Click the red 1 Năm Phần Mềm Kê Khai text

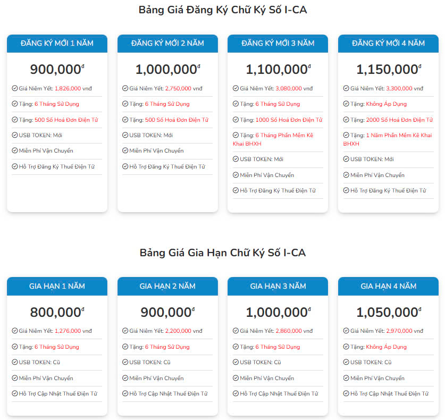coord(399,136)
